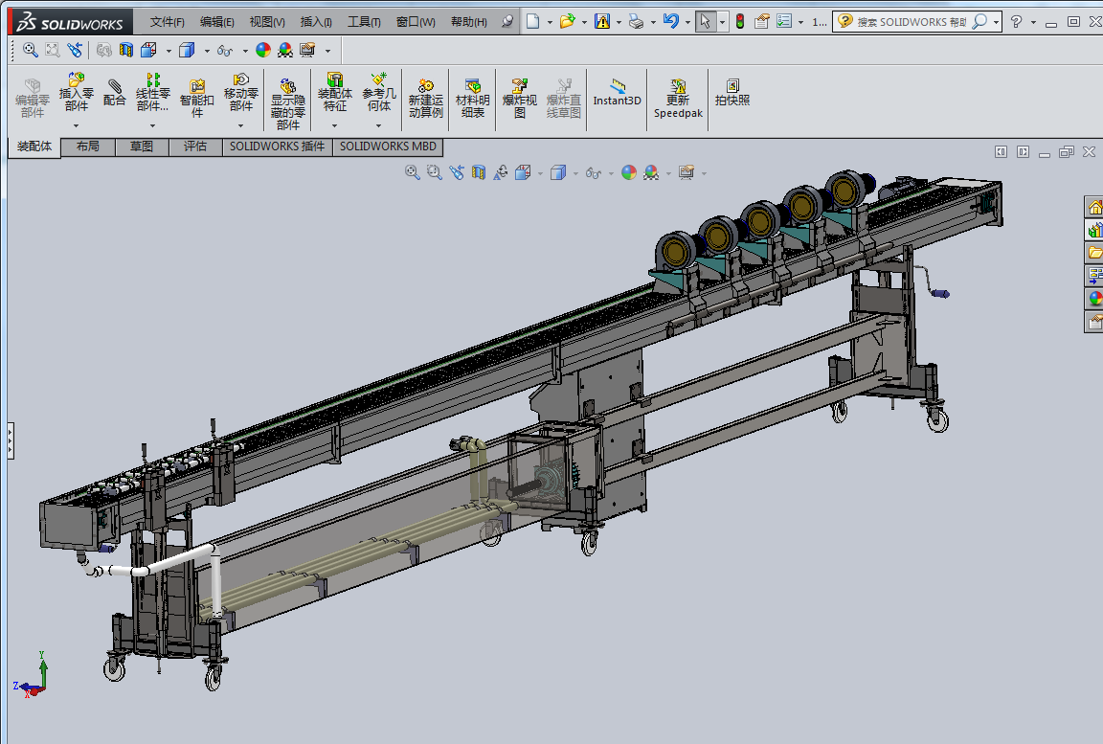
Task: Open the dropdown arrow under 线性零部件
Action: pyautogui.click(x=152, y=125)
